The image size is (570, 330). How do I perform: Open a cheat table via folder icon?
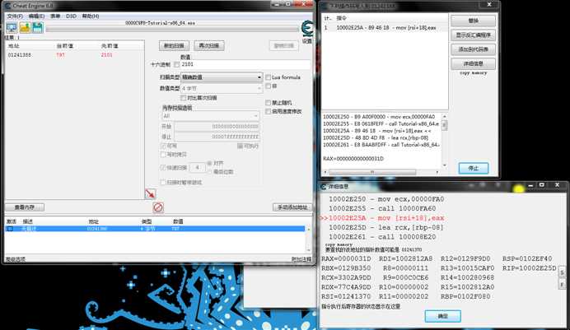[x=25, y=27]
